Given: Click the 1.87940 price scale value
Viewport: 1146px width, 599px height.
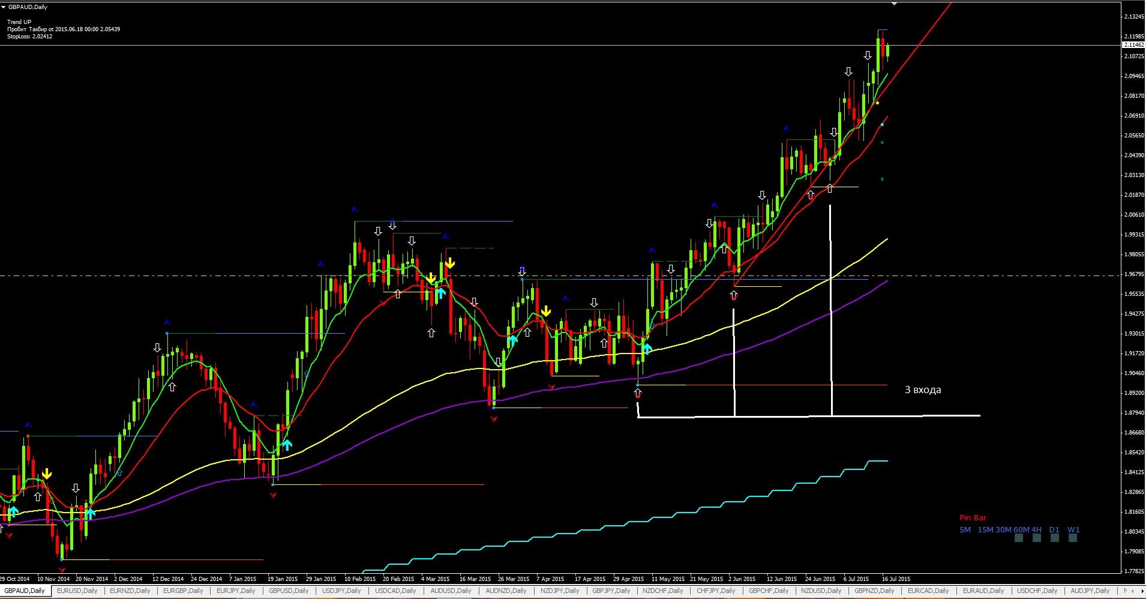Looking at the screenshot, I should 1133,413.
